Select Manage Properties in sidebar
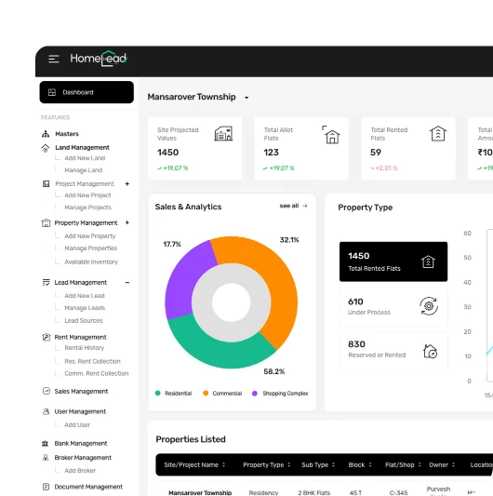The height and width of the screenshot is (496, 493). (x=91, y=248)
